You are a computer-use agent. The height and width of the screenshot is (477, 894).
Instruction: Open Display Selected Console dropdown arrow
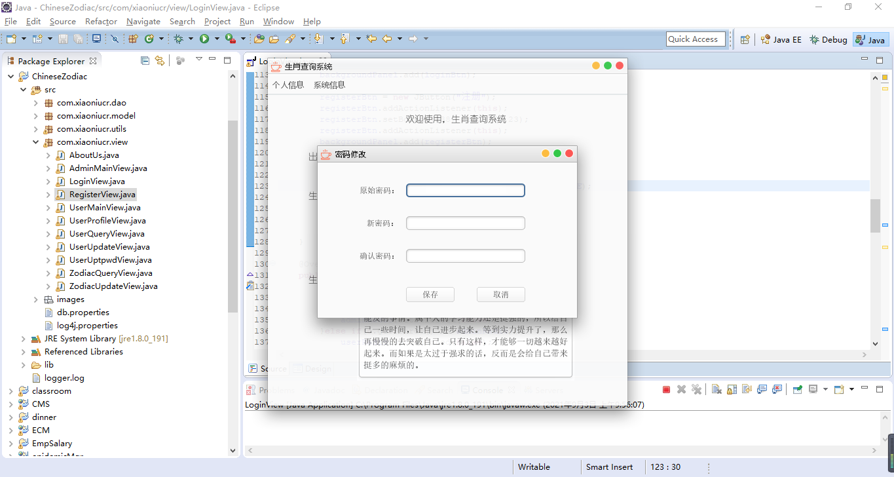[825, 389]
